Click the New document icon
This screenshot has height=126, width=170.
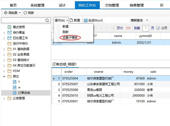point(71,20)
